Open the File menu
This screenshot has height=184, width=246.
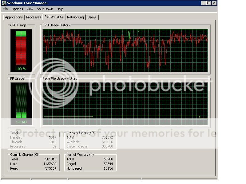(5, 9)
